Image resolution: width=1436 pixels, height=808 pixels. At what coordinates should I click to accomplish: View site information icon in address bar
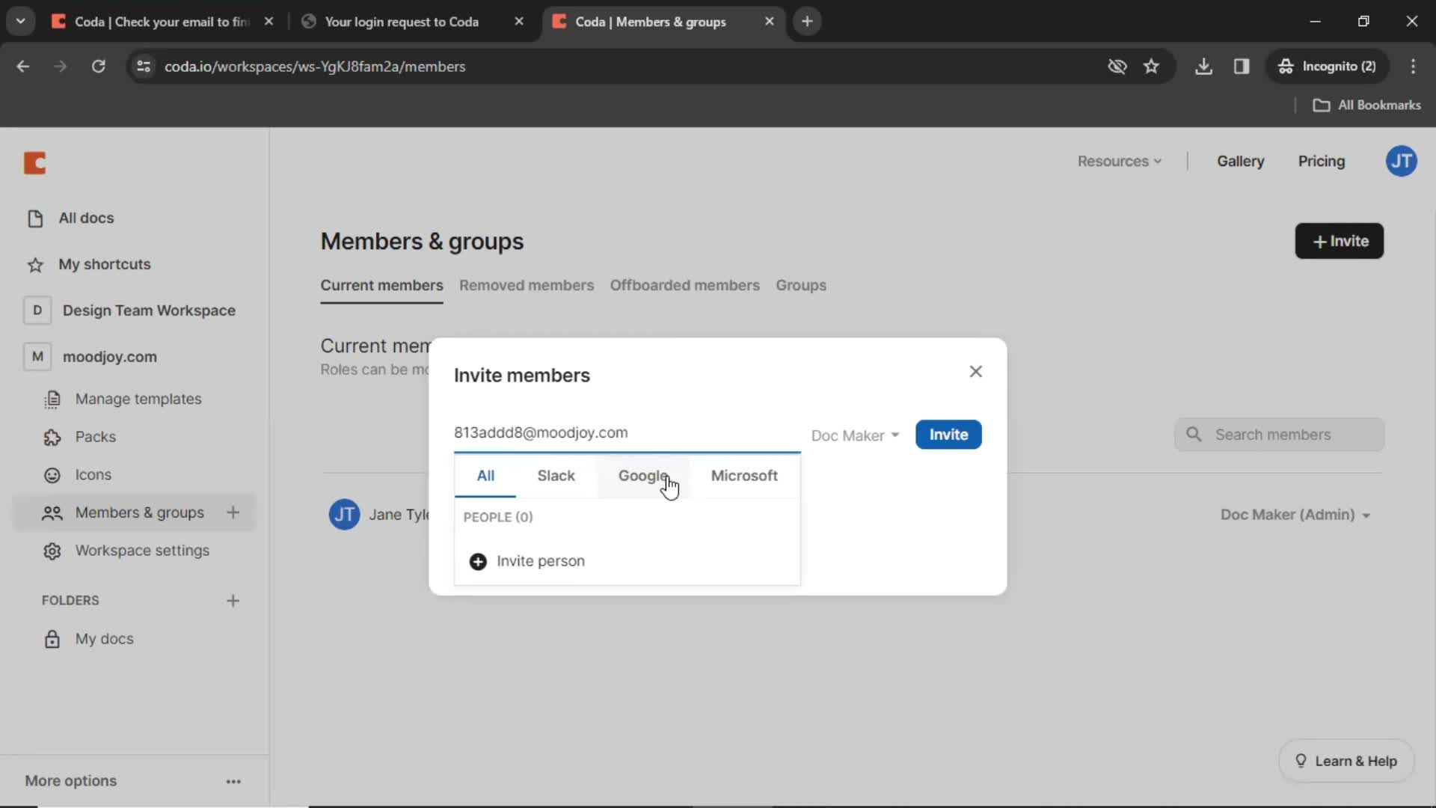coord(144,67)
